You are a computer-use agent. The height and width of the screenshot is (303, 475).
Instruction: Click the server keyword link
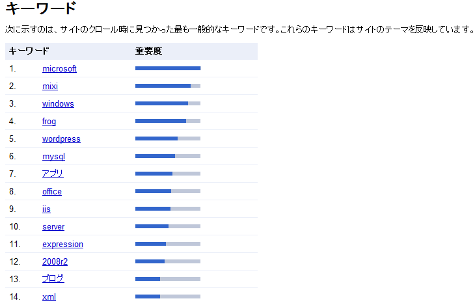(53, 226)
